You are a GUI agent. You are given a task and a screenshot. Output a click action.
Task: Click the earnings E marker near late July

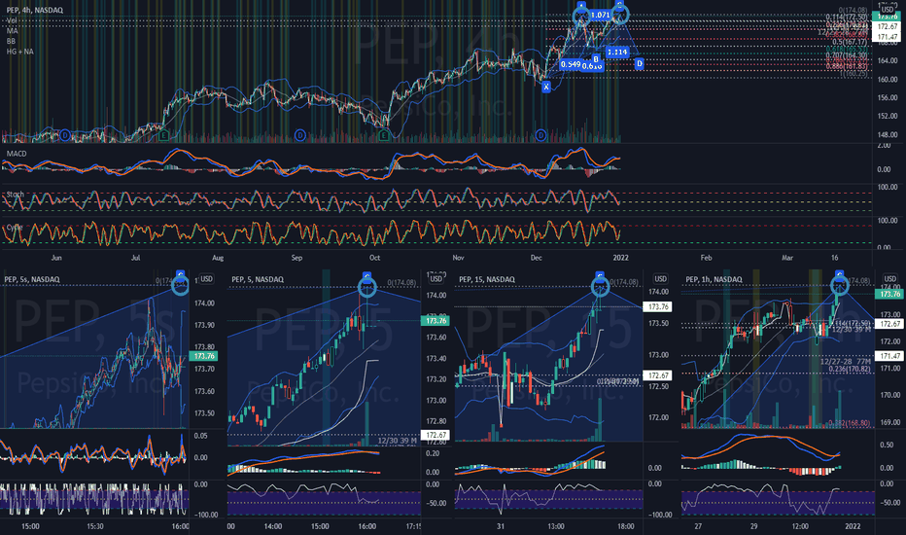point(164,135)
